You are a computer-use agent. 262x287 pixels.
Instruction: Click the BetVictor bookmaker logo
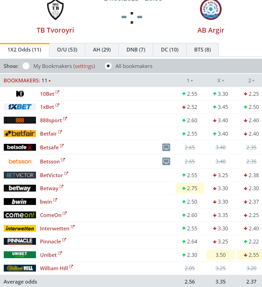[x=20, y=175]
